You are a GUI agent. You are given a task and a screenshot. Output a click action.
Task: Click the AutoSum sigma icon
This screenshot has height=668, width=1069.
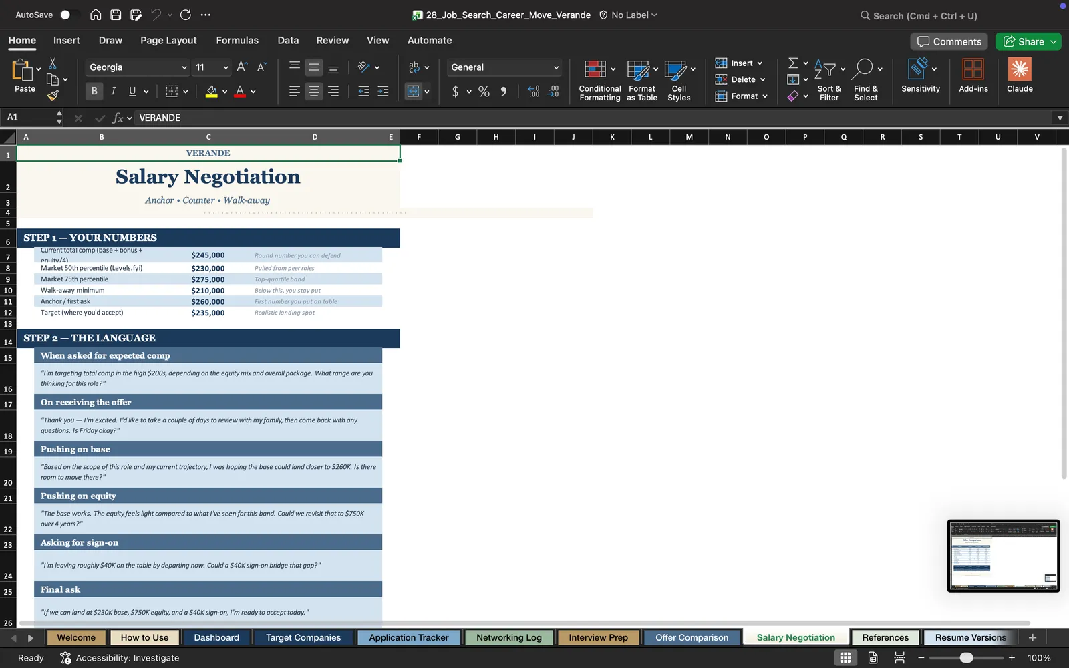click(x=793, y=63)
